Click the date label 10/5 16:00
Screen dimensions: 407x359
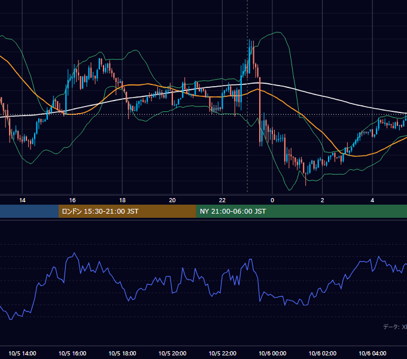tap(72, 353)
